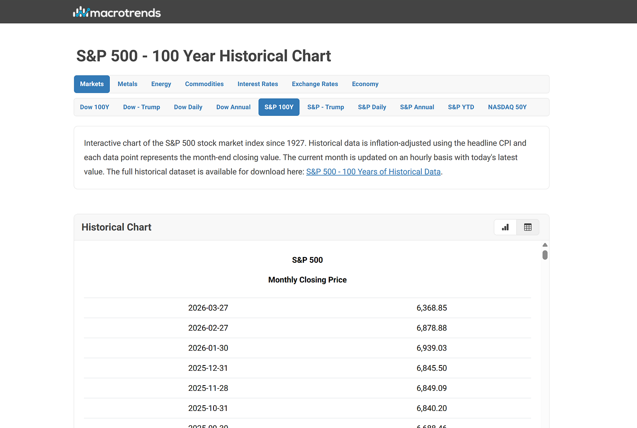The width and height of the screenshot is (637, 428).
Task: Switch to the bar chart view icon
Action: pyautogui.click(x=505, y=227)
